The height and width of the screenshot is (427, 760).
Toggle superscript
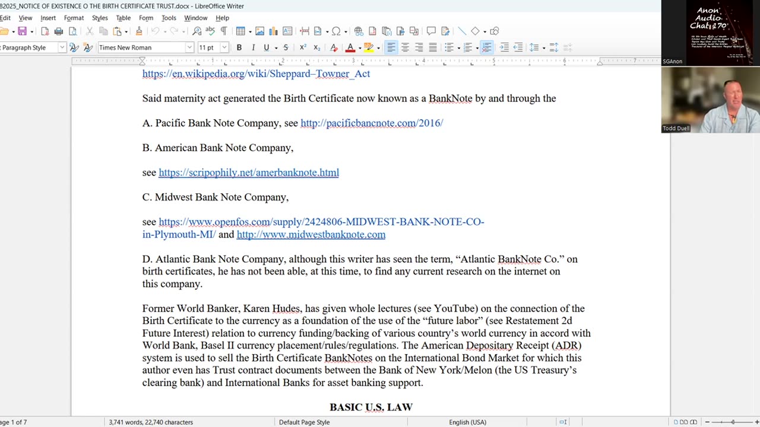tap(303, 47)
